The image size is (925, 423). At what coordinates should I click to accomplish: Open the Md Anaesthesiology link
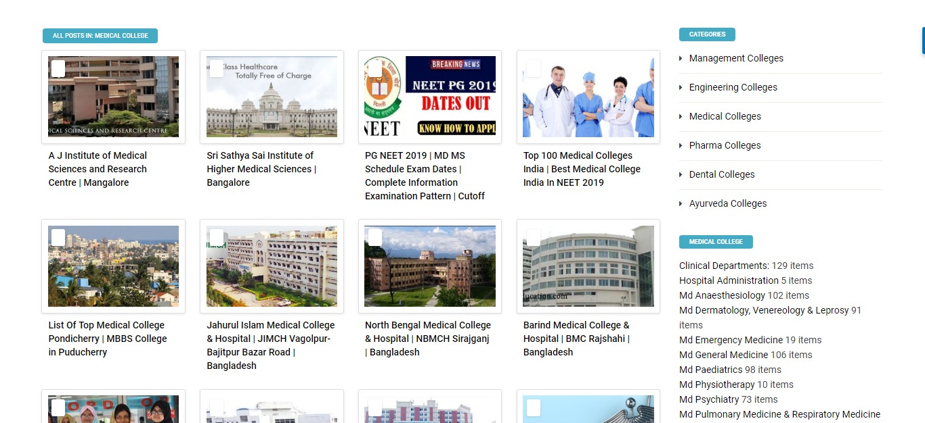pos(722,295)
